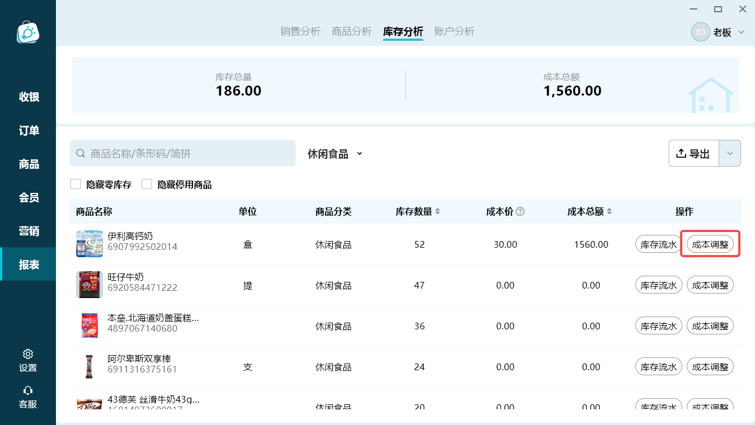Expand the 老板 account menu chevron

(741, 32)
